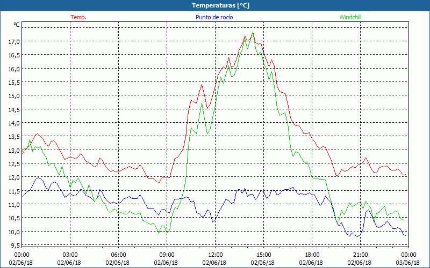
Task: Click the 12,5 y-axis value
Action: tap(14, 163)
